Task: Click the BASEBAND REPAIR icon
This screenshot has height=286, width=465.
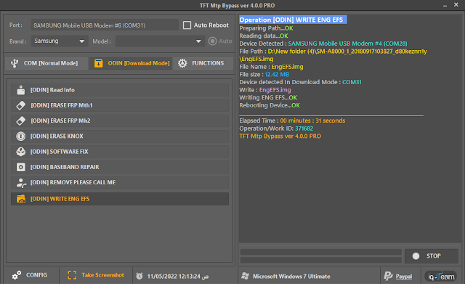Action: [21, 167]
